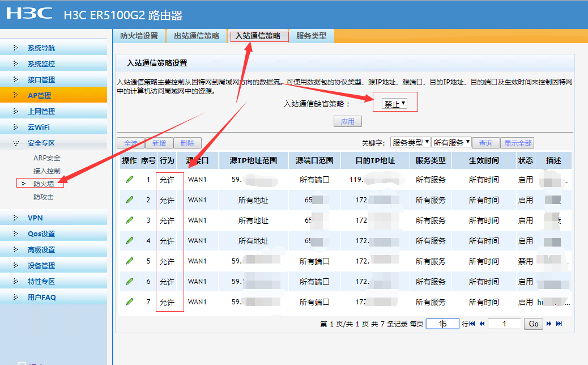Expand the VPN menu
This screenshot has height=365, width=588.
click(53, 218)
